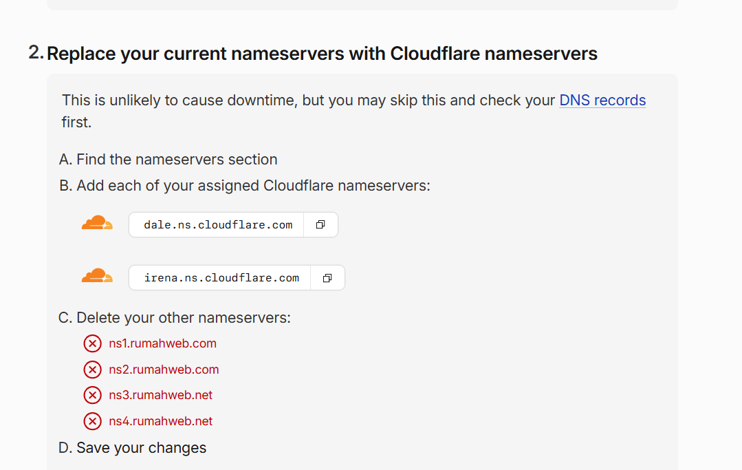Click the 'This is unlikely to cause downtime' sentence
742x470 pixels.
click(353, 111)
